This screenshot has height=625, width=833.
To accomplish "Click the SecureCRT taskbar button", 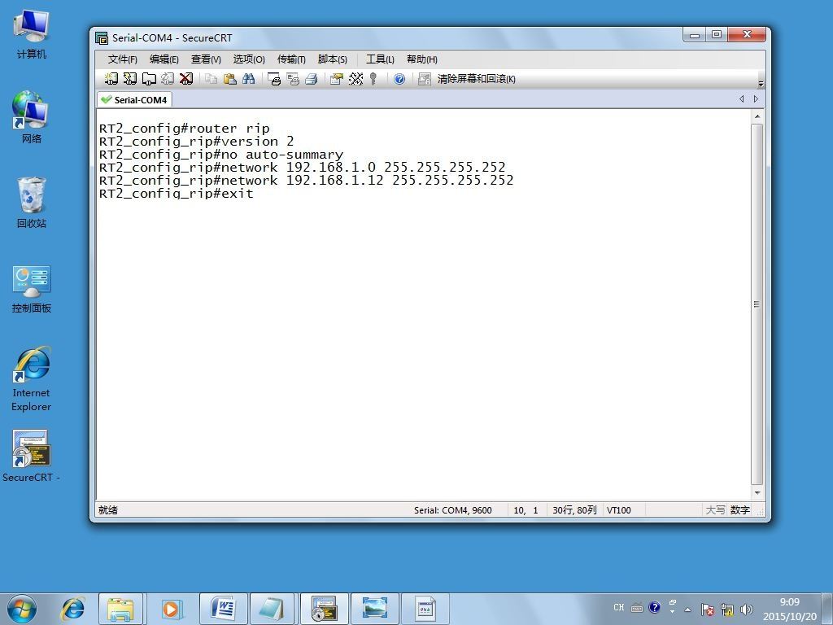I will 324,609.
